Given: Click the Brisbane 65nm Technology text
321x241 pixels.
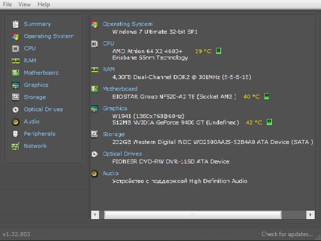Looking at the screenshot, I should pos(150,58).
